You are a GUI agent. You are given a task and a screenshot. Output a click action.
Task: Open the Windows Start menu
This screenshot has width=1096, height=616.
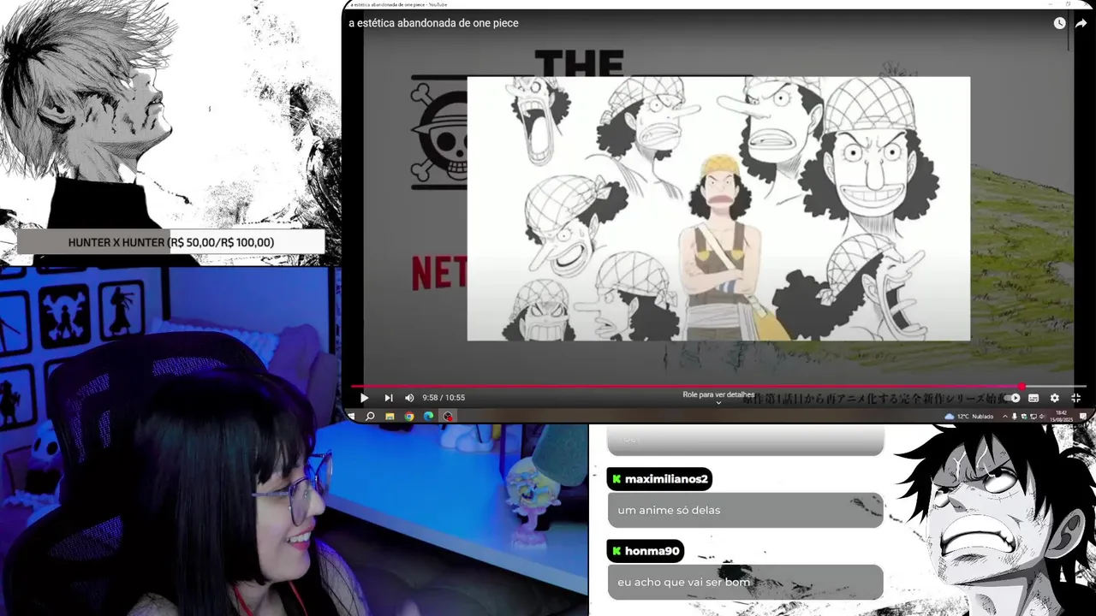click(350, 417)
